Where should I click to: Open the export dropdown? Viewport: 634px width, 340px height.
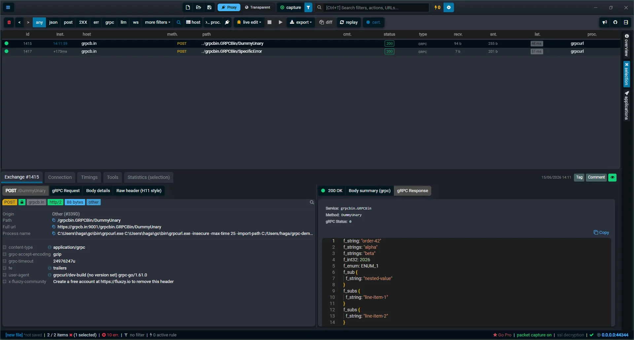click(x=300, y=22)
